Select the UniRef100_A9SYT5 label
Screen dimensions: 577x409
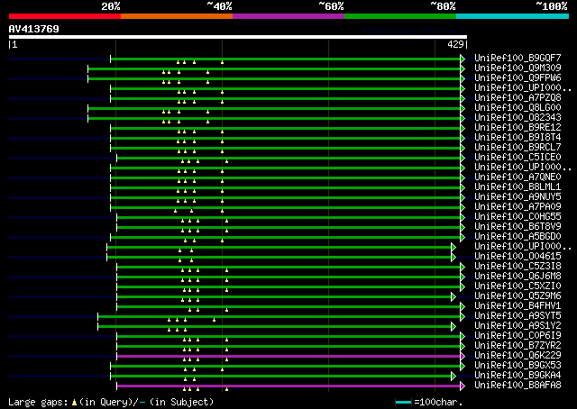[517, 316]
